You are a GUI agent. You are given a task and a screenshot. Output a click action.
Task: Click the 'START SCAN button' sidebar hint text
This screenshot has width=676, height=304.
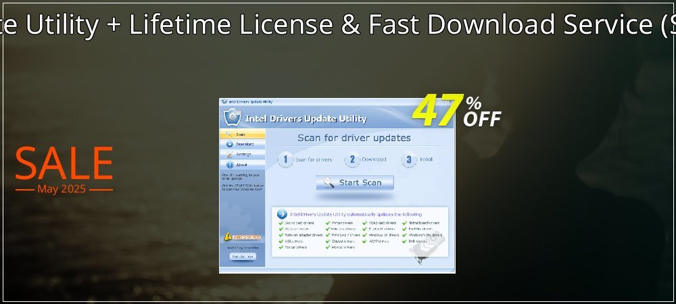(x=242, y=187)
